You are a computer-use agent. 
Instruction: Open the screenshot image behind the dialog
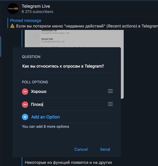click(x=74, y=39)
